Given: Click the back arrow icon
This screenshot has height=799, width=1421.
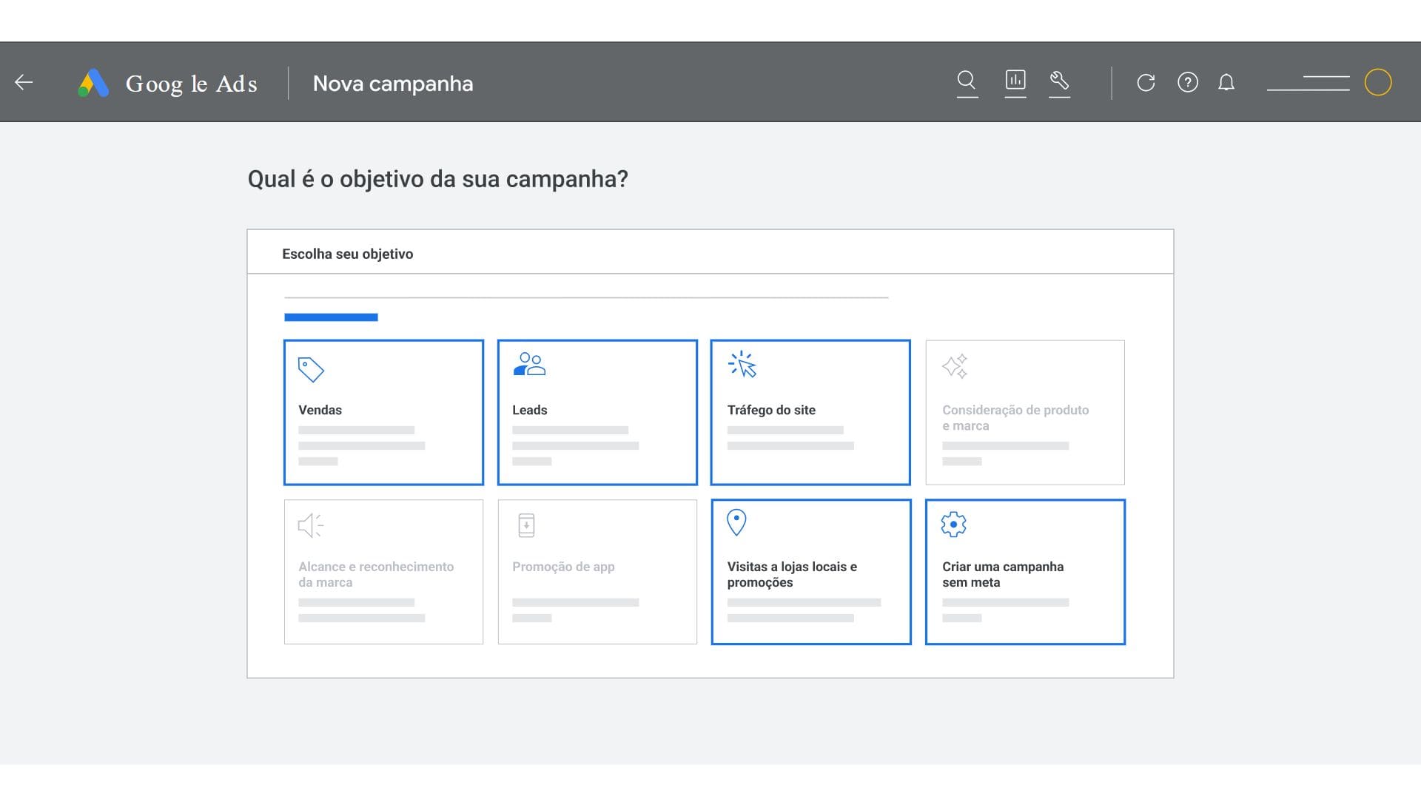Looking at the screenshot, I should coord(24,82).
